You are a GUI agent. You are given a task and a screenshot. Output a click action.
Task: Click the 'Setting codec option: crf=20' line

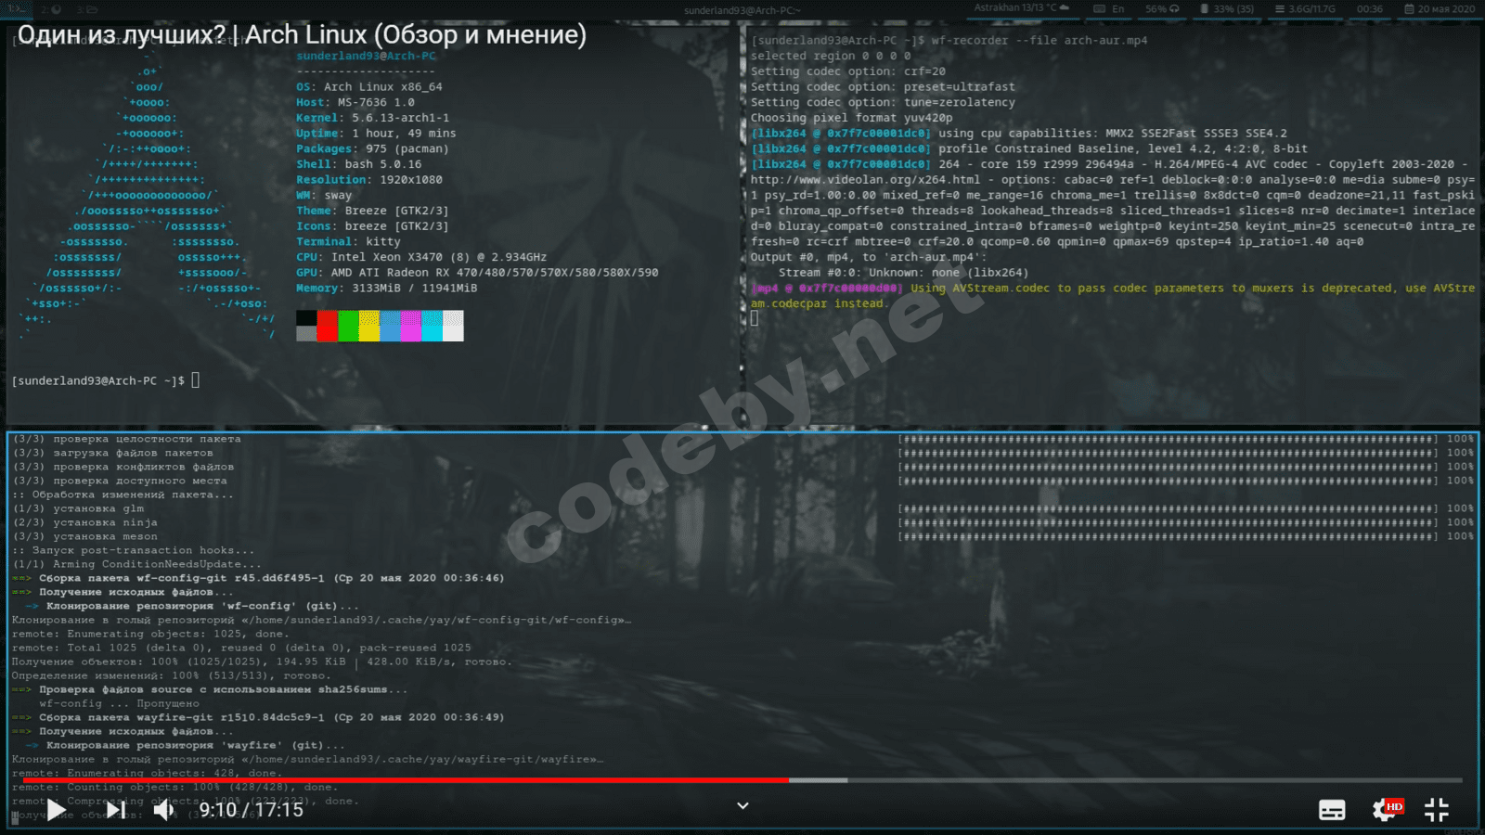pos(848,71)
